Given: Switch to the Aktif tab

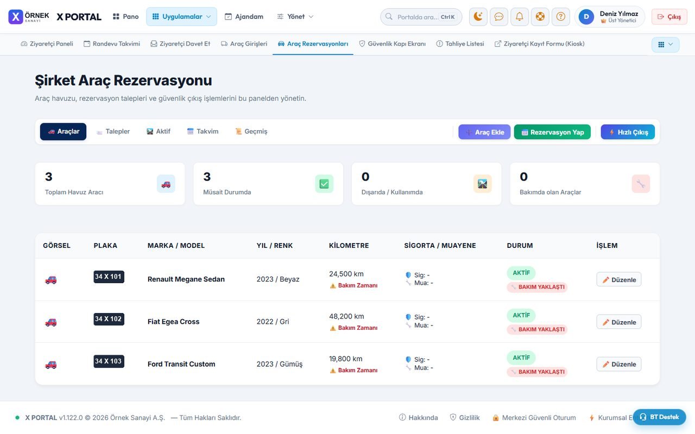Looking at the screenshot, I should click(159, 131).
